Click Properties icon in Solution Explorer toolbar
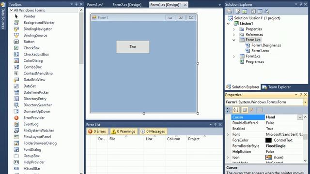 click(x=229, y=11)
